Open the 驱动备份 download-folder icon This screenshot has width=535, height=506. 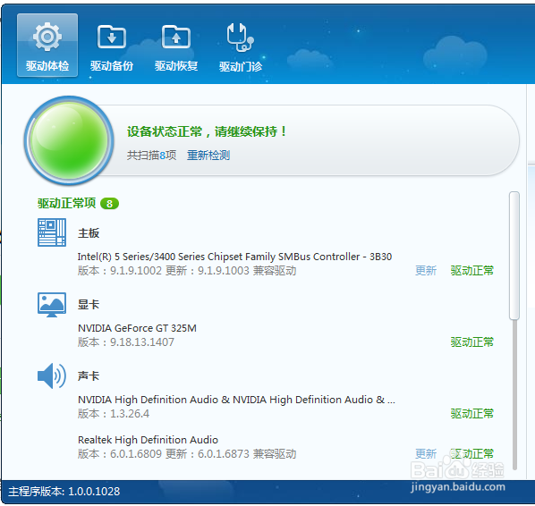112,37
